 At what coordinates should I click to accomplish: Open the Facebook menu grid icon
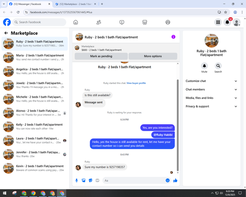click(218, 22)
